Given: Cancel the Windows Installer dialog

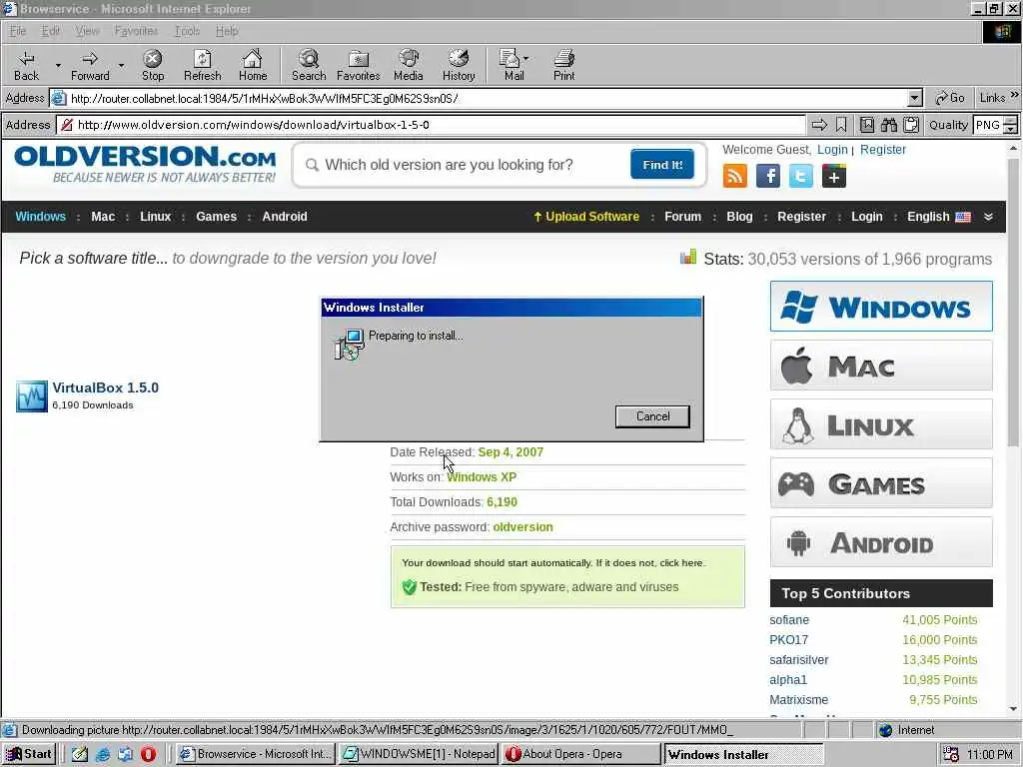Looking at the screenshot, I should 652,416.
